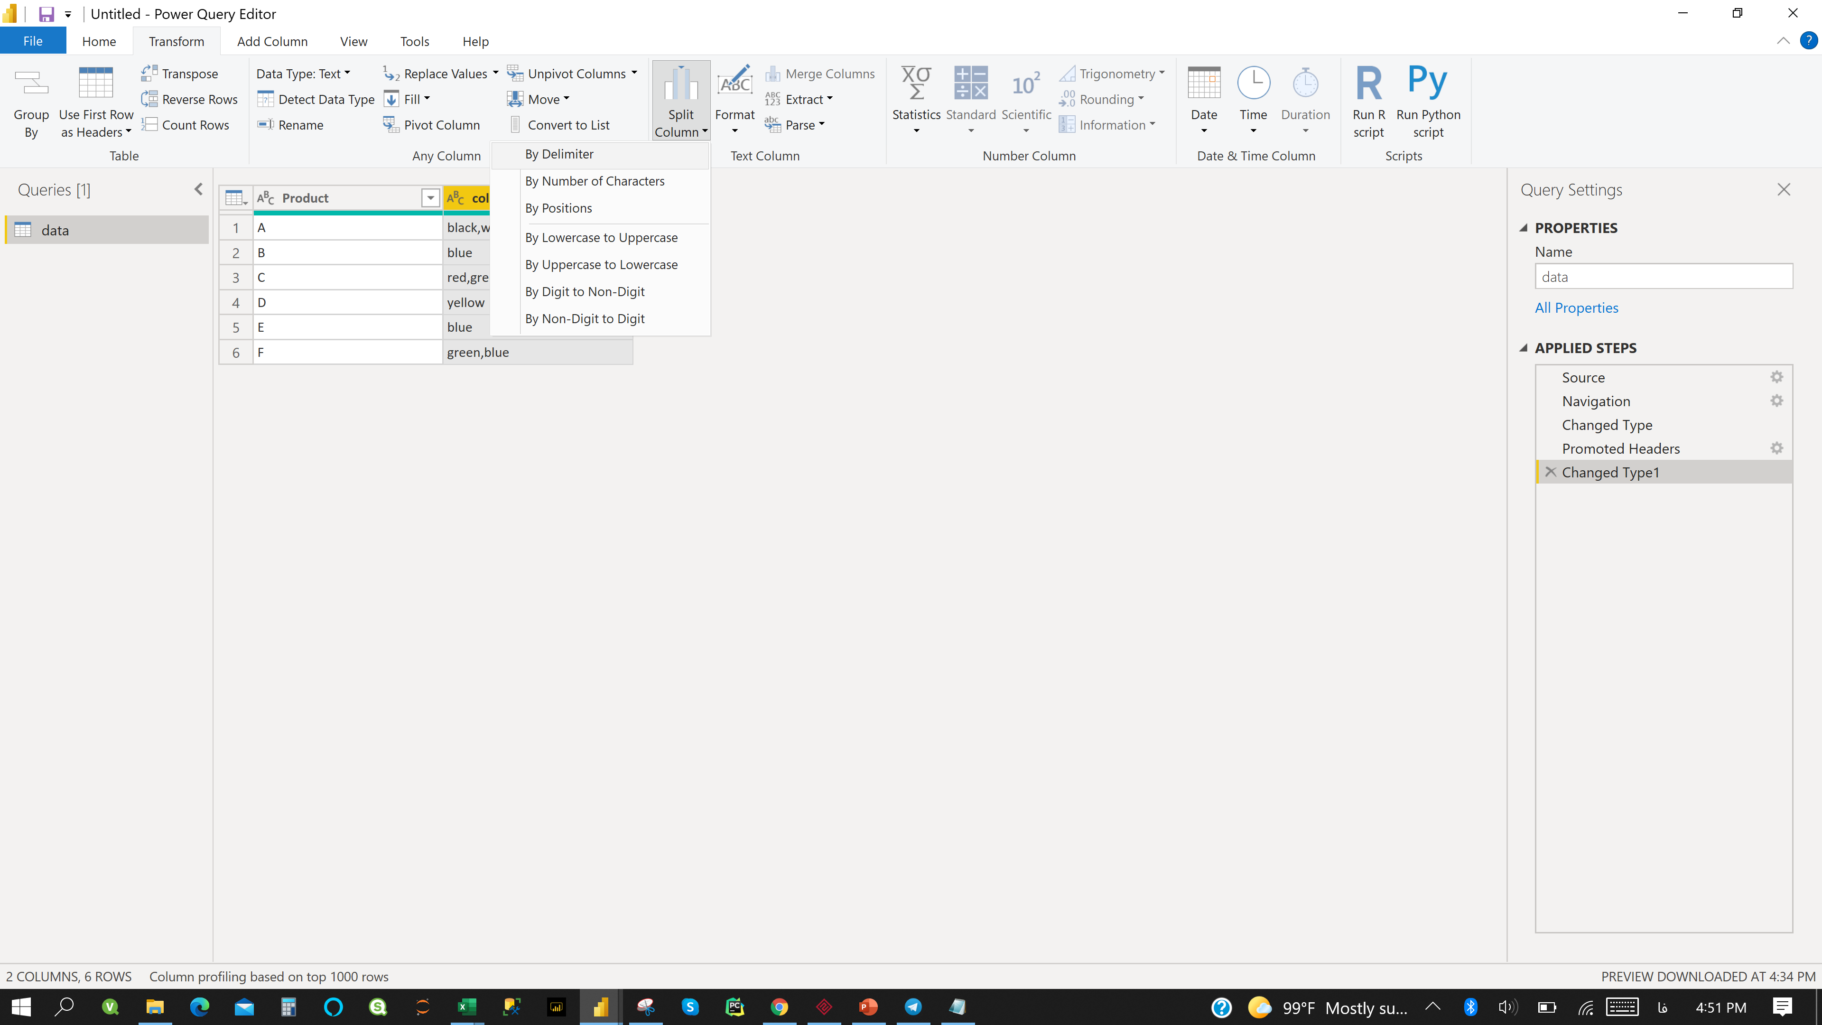
Task: Click the Pivot Column icon
Action: pos(390,124)
